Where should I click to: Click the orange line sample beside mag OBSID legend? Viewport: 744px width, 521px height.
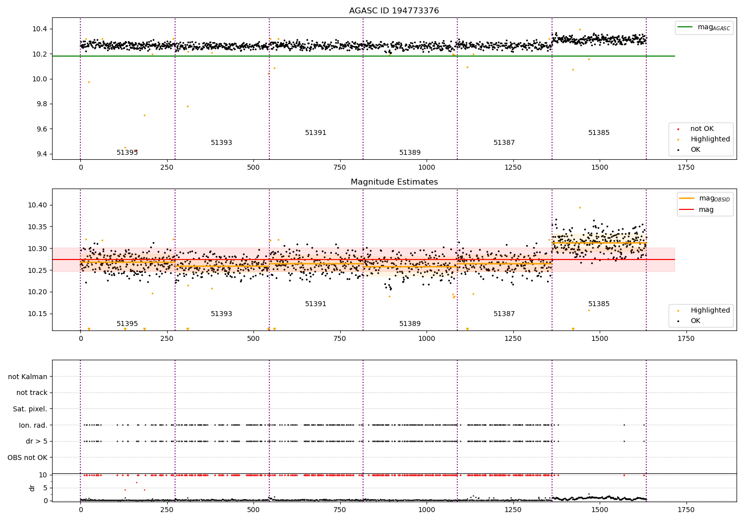click(686, 198)
